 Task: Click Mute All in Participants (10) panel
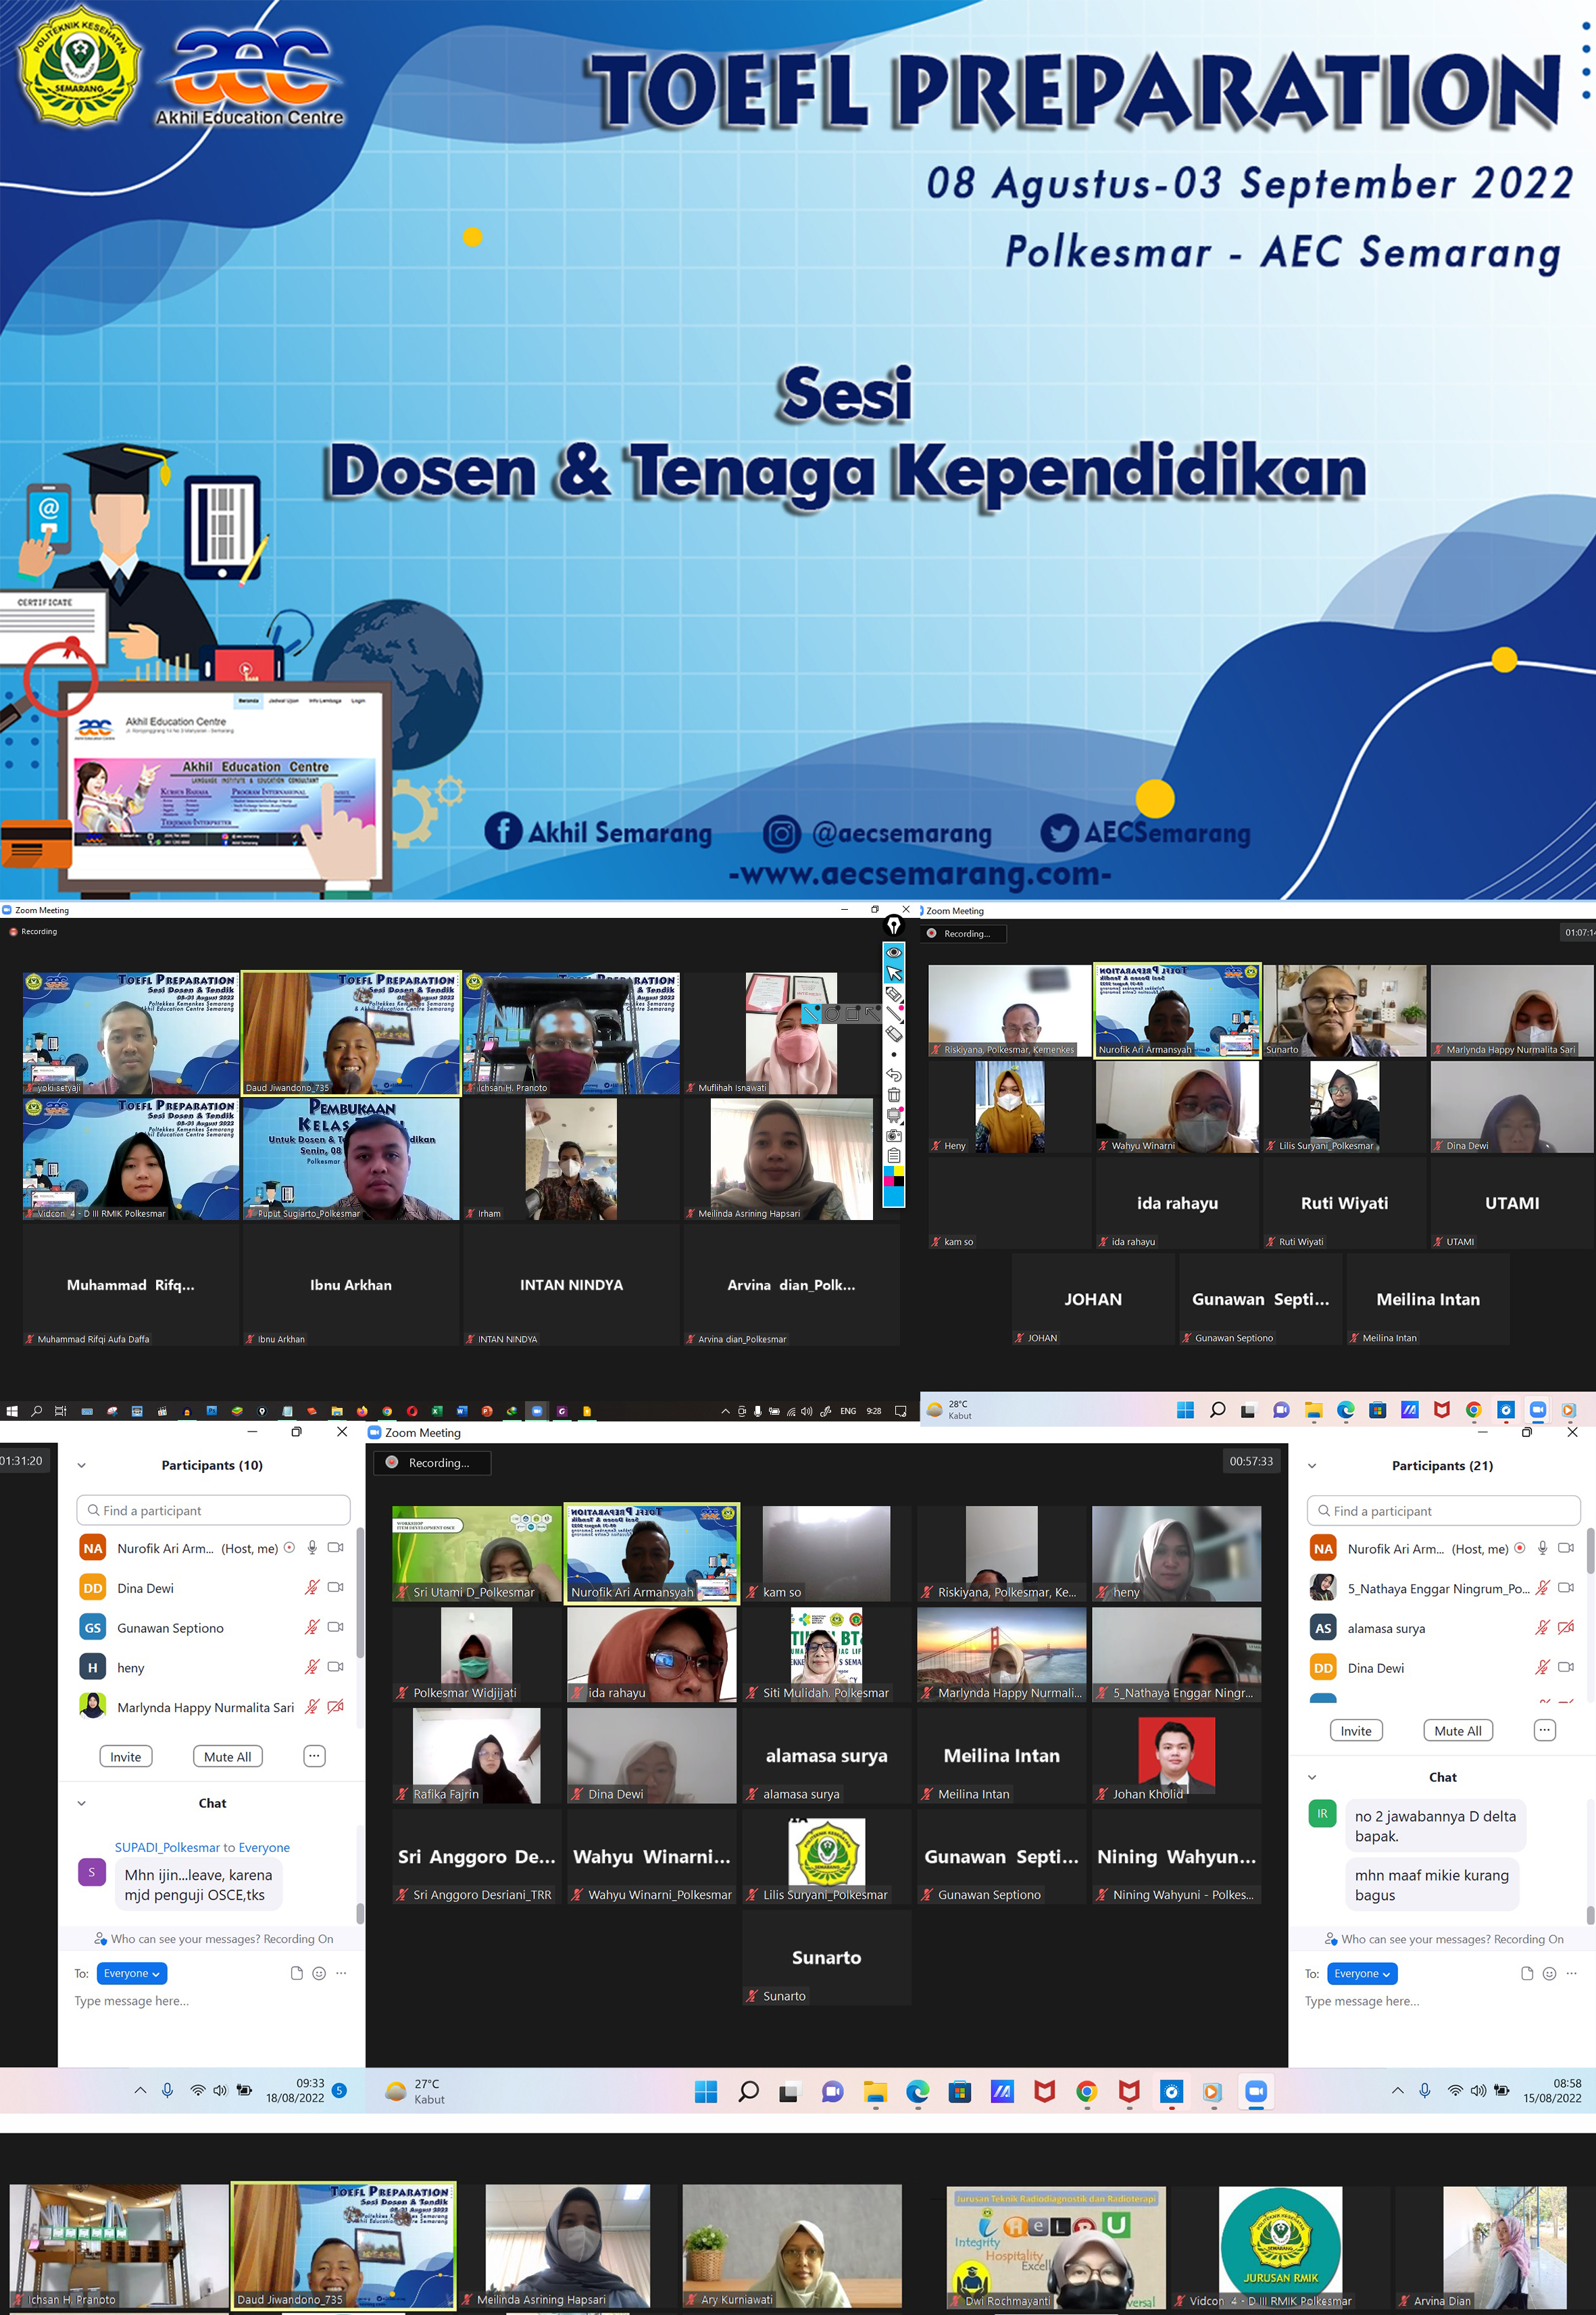pos(227,1756)
